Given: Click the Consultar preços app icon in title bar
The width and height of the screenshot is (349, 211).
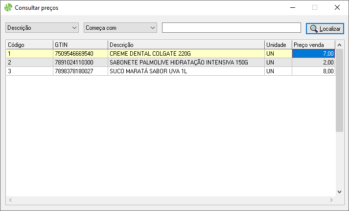Looking at the screenshot, I should point(8,8).
